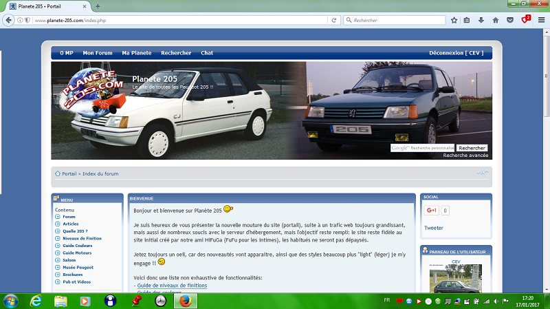Show site information icon in address bar
Image resolution: width=550 pixels, height=309 pixels.
(20, 21)
